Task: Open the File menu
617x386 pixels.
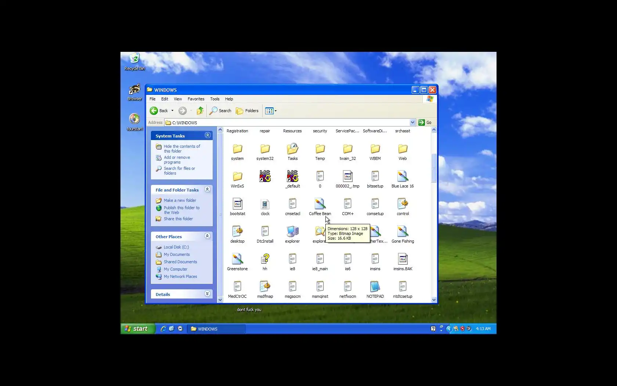Action: coord(152,99)
